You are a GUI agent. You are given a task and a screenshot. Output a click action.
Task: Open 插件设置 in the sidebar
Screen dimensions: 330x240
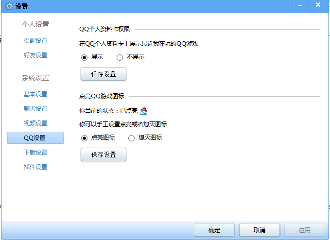tap(35, 167)
